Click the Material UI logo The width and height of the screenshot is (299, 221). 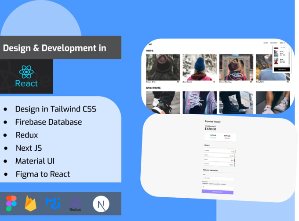pyautogui.click(x=53, y=203)
